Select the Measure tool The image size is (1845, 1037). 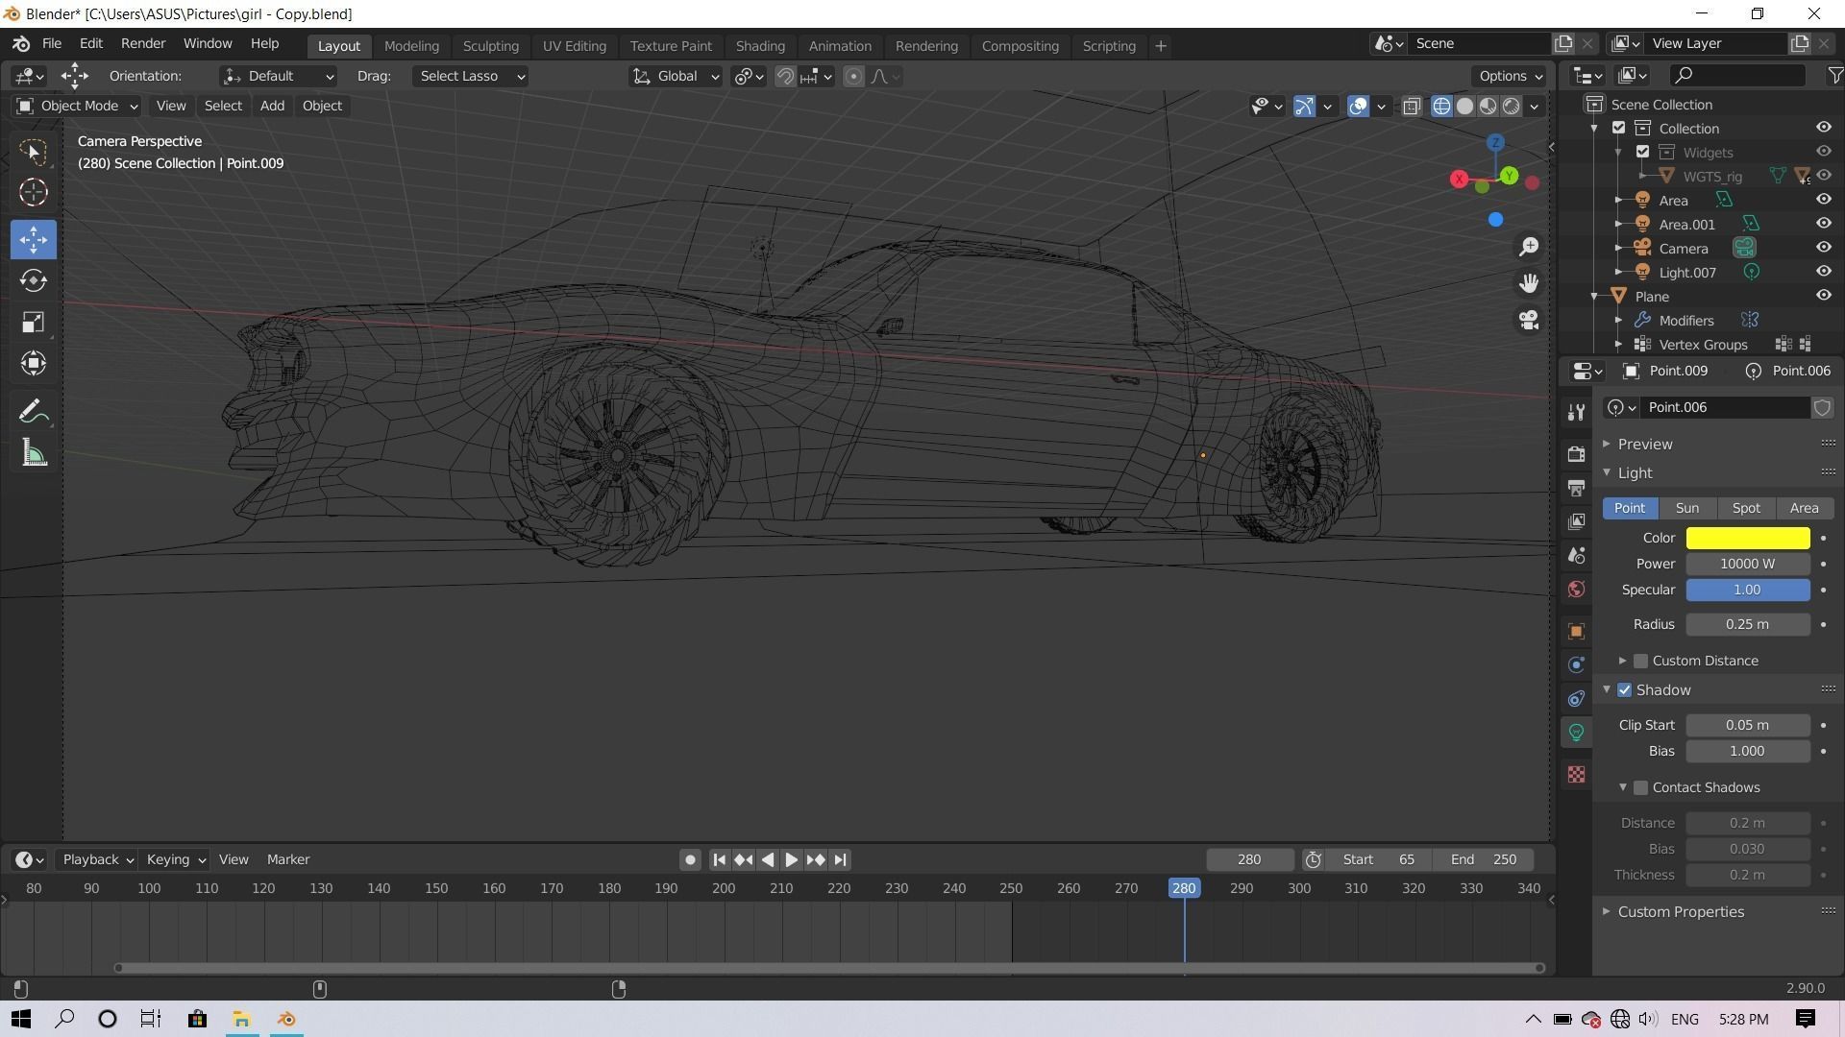[x=34, y=453]
